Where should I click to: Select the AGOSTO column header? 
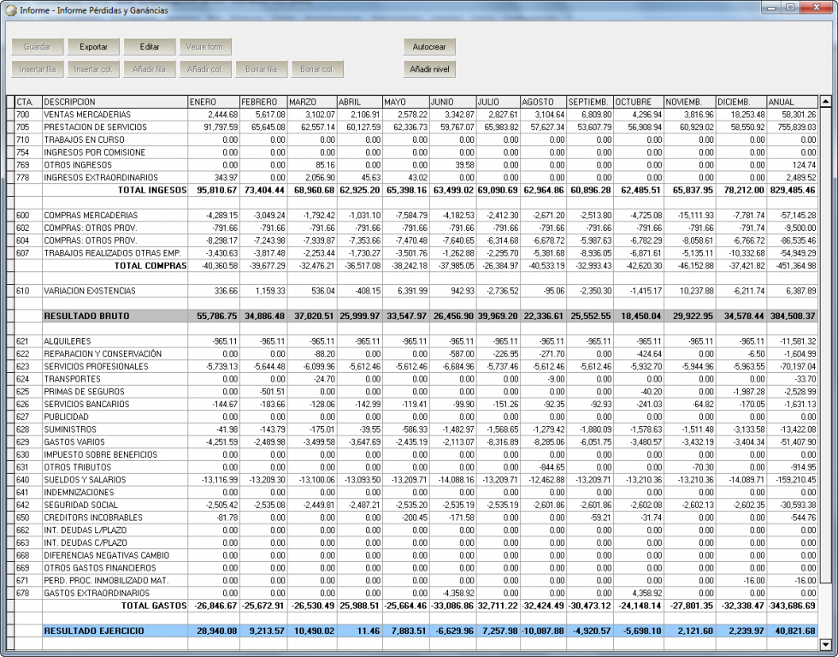(544, 102)
